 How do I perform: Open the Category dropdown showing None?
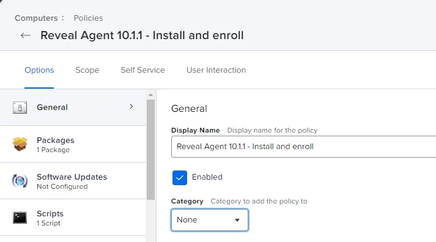(210, 220)
